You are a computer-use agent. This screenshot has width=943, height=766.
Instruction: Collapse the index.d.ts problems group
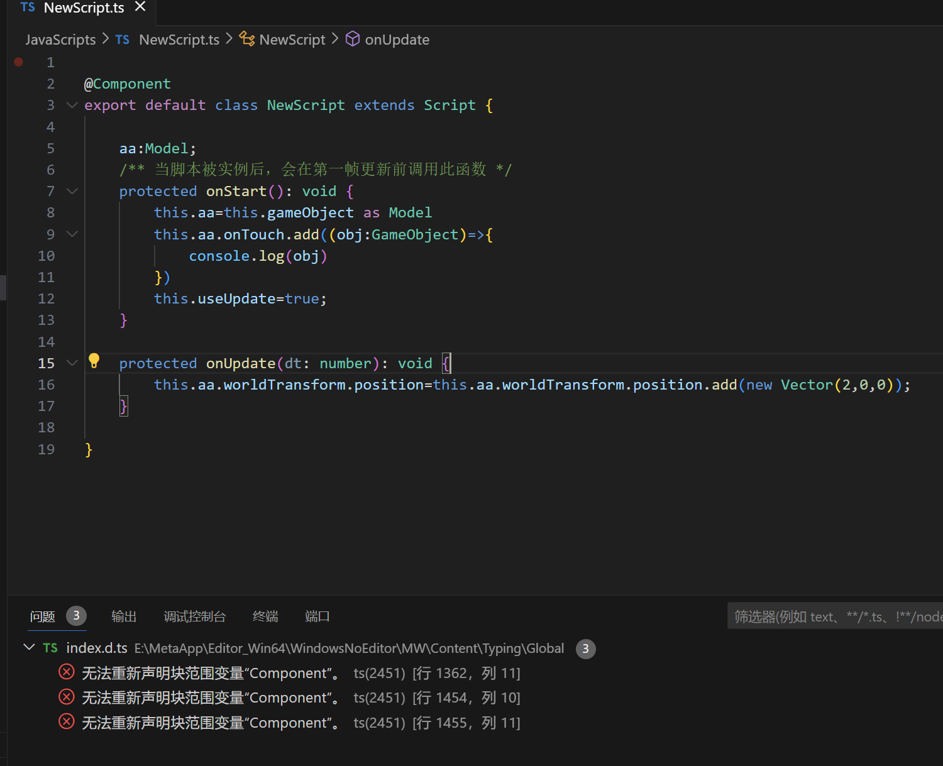coord(29,647)
